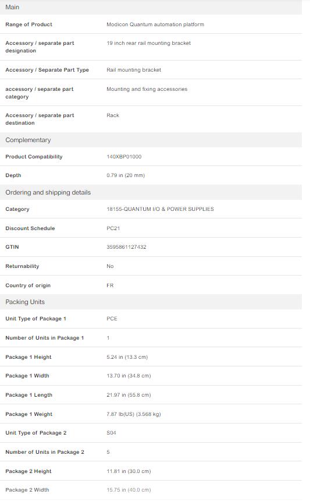Click the Main section header

pyautogui.click(x=151, y=7)
